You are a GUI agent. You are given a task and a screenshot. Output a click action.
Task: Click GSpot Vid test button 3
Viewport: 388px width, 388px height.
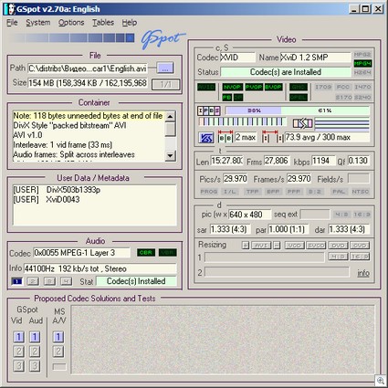click(18, 365)
